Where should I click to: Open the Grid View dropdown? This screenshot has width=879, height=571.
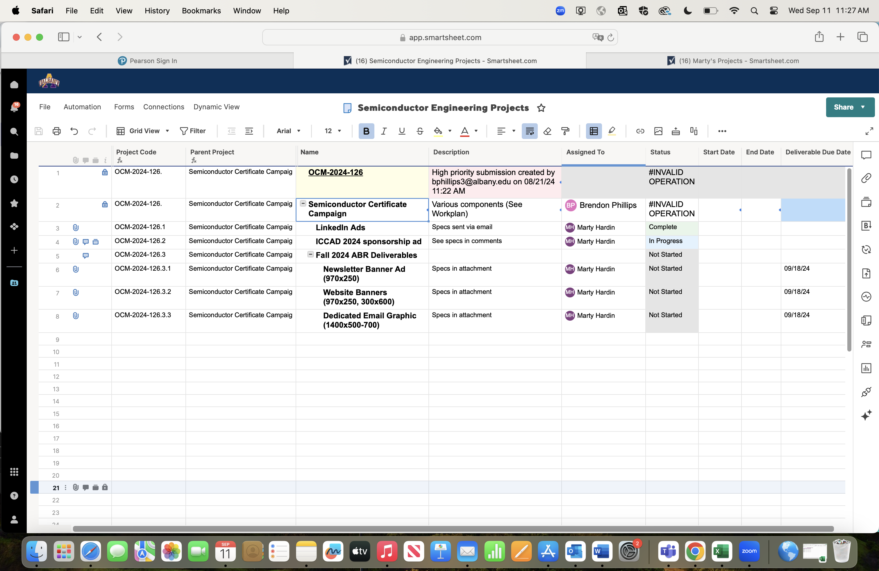(143, 131)
